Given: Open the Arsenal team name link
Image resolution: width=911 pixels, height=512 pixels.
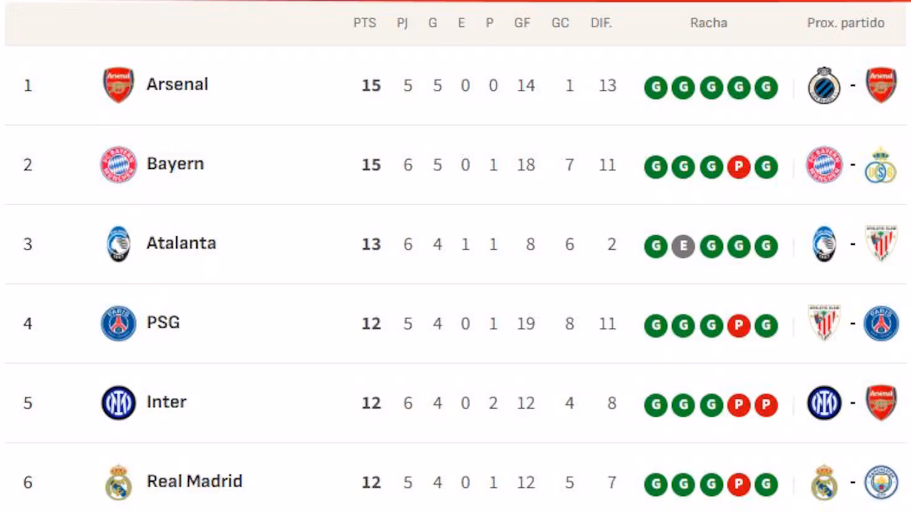Looking at the screenshot, I should point(177,84).
